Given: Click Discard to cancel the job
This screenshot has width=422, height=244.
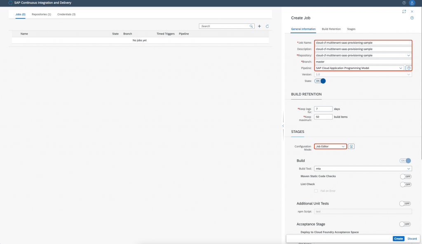Looking at the screenshot, I should (412, 239).
